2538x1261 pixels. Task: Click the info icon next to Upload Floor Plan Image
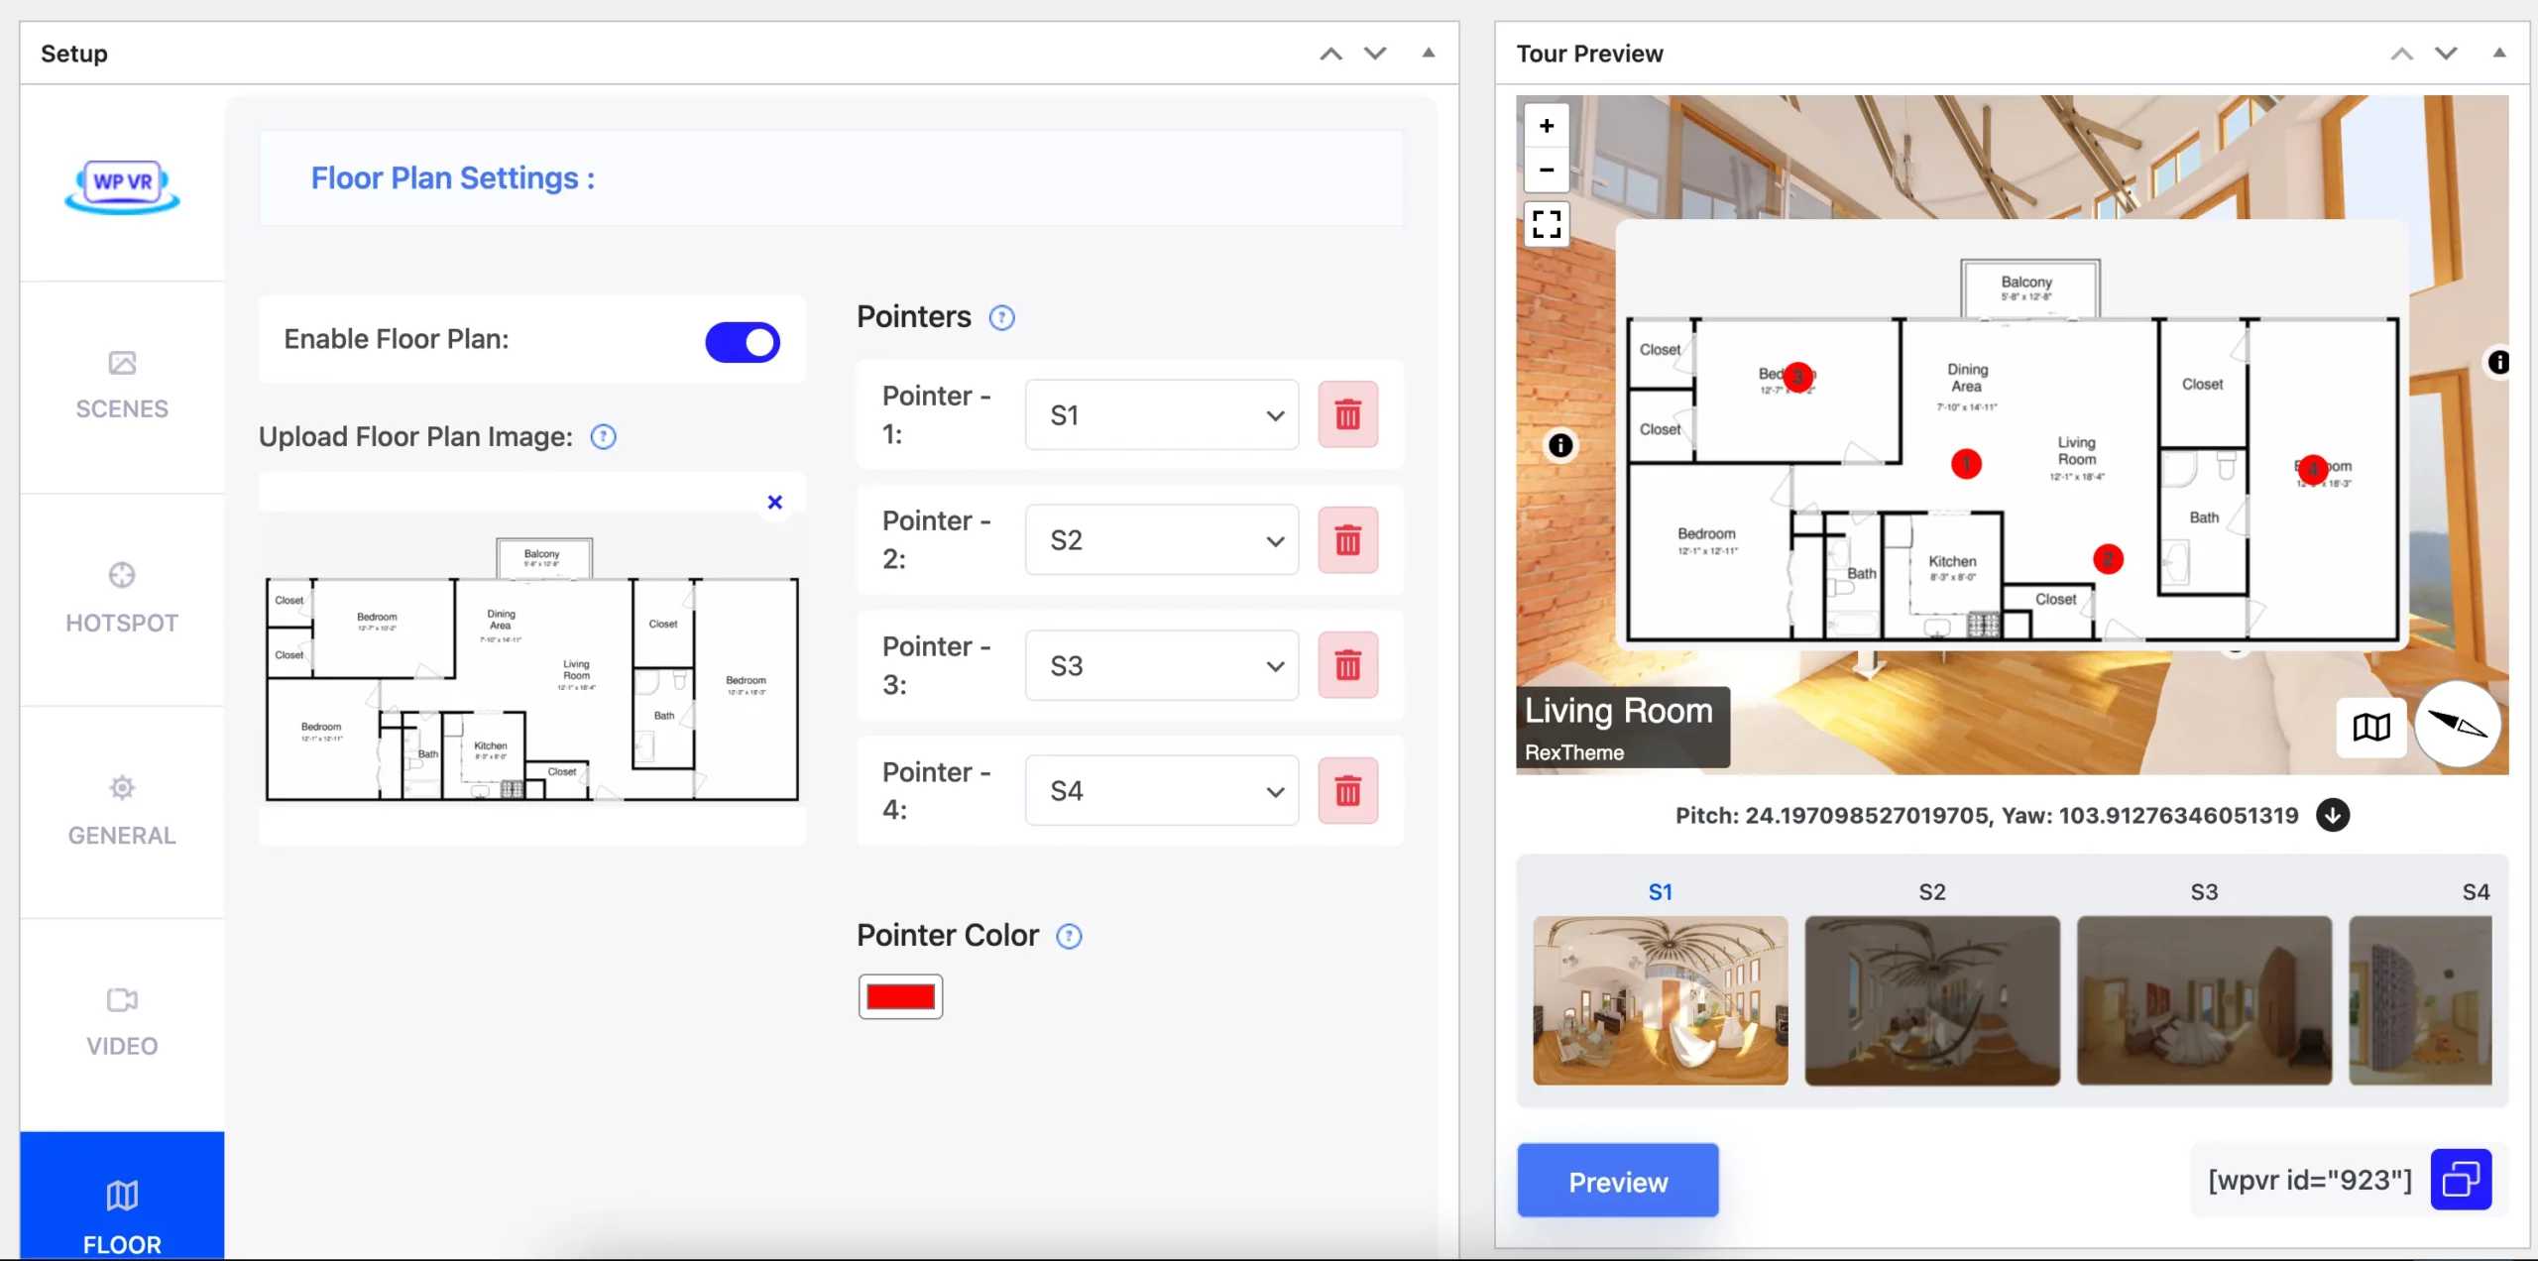coord(602,435)
